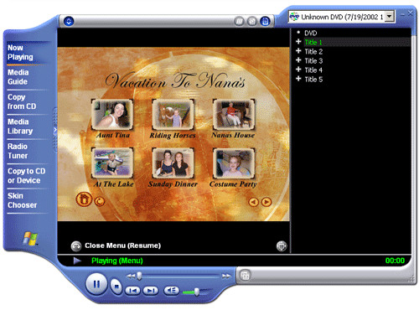Click the DVD disc icon in dropdown
This screenshot has height=310, width=419.
pos(294,17)
